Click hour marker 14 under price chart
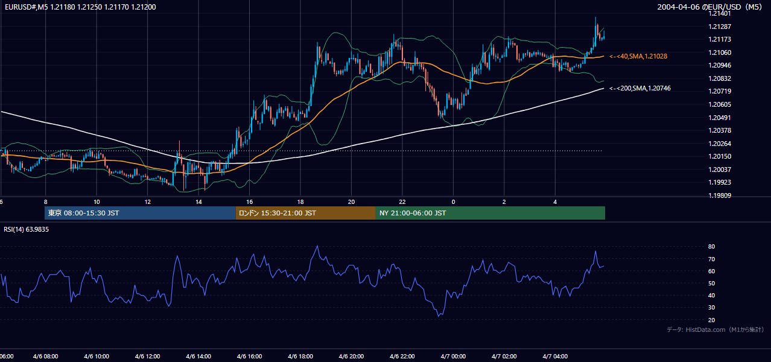Viewport: 771px width, 362px height. pyautogui.click(x=198, y=201)
